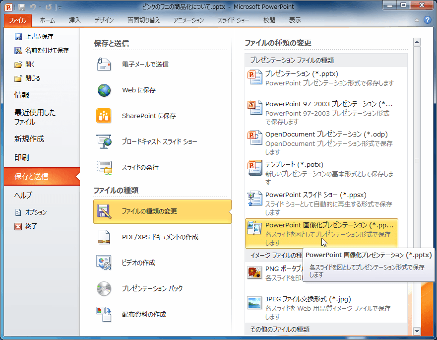
Task: Click the broadcast slideshow icon
Action: pos(104,141)
